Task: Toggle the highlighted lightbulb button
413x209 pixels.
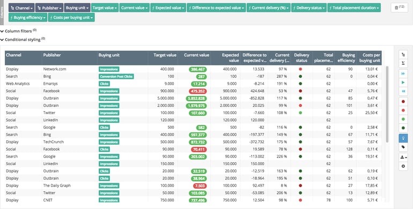Action: coord(403,138)
